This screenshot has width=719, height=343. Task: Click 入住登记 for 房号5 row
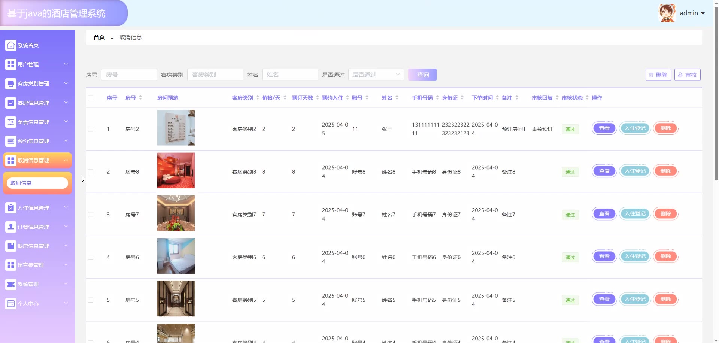tap(635, 299)
